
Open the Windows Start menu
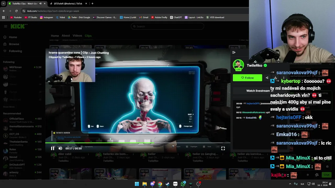pyautogui.click(x=137, y=184)
